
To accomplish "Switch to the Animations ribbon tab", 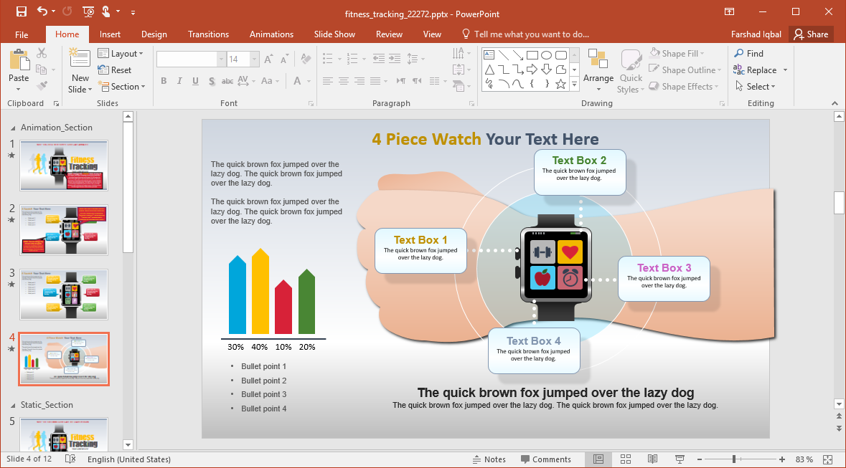I will [x=271, y=34].
